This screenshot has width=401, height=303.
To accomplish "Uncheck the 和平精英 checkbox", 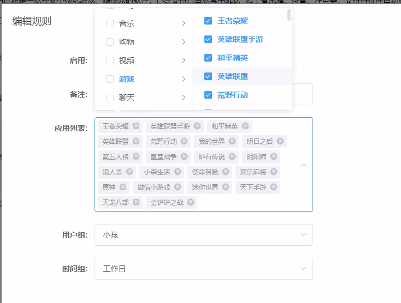I will point(208,58).
